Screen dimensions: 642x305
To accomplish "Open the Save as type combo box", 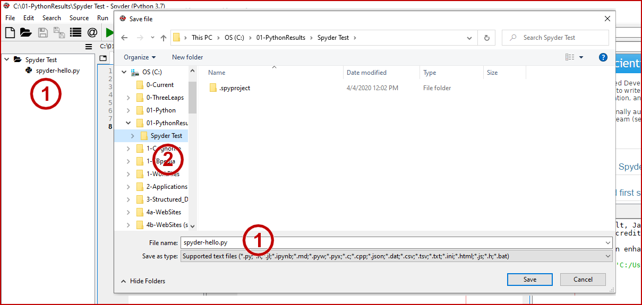I will pyautogui.click(x=396, y=256).
